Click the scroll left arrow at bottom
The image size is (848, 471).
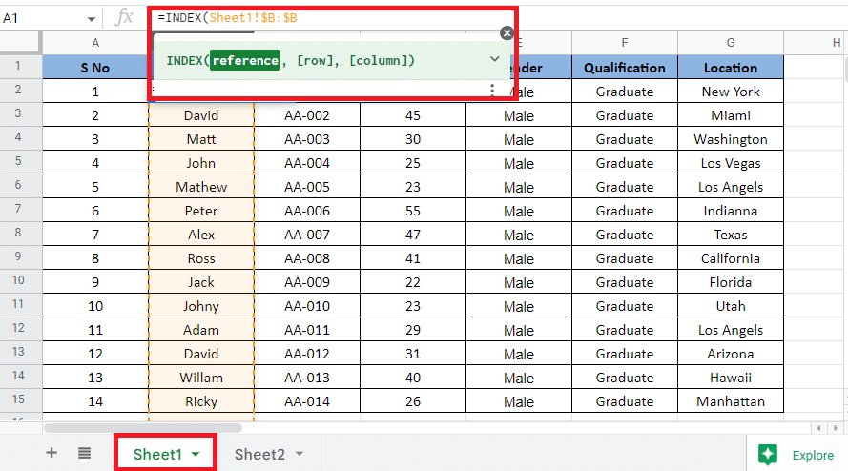818,428
